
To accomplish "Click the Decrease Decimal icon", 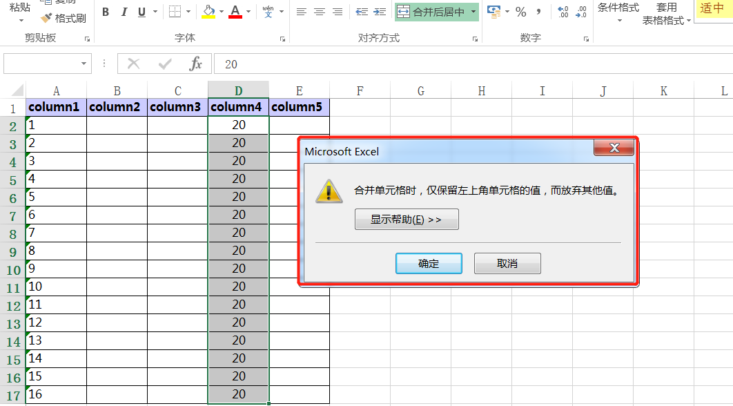I will (580, 10).
